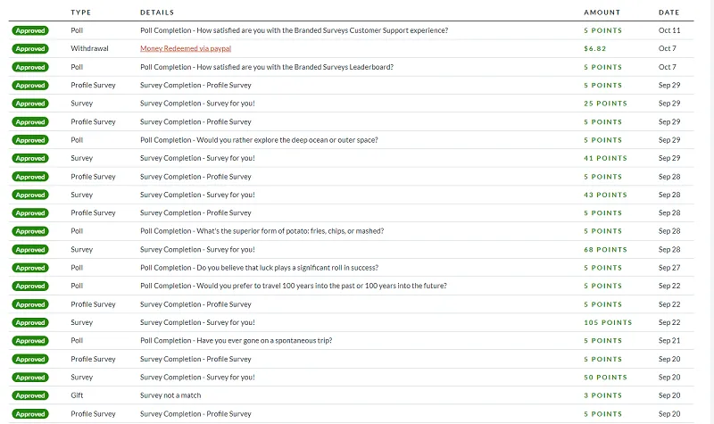714x424 pixels.
Task: Click the 68 POINTS amount
Action: 605,249
